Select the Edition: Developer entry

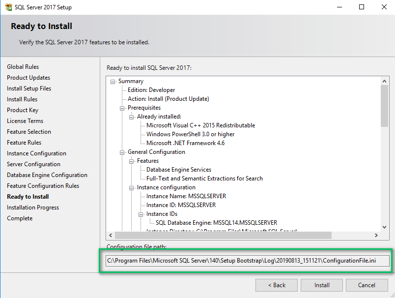tap(151, 90)
